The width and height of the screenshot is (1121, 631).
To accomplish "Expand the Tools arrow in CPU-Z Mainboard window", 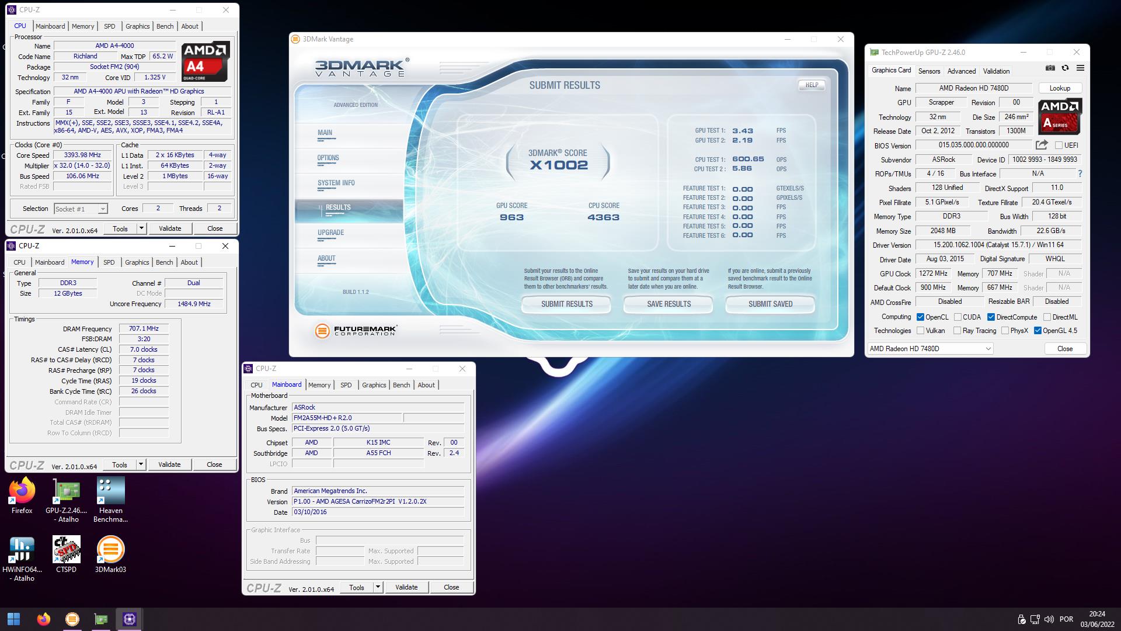I will (x=378, y=587).
